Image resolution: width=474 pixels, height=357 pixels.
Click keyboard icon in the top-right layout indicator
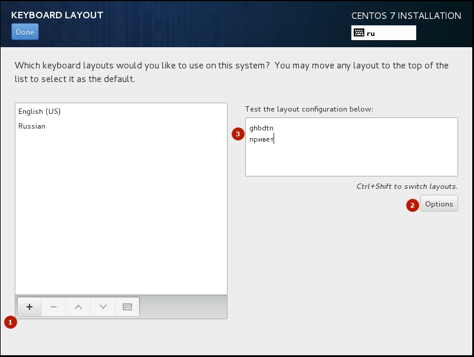(358, 33)
